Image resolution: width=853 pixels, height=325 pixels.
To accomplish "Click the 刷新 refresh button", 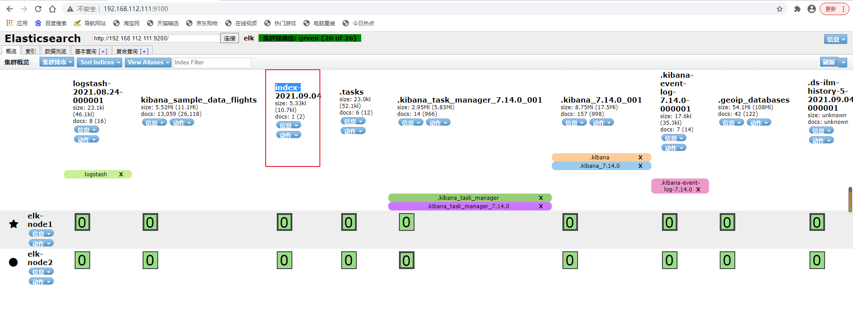I will pos(829,63).
